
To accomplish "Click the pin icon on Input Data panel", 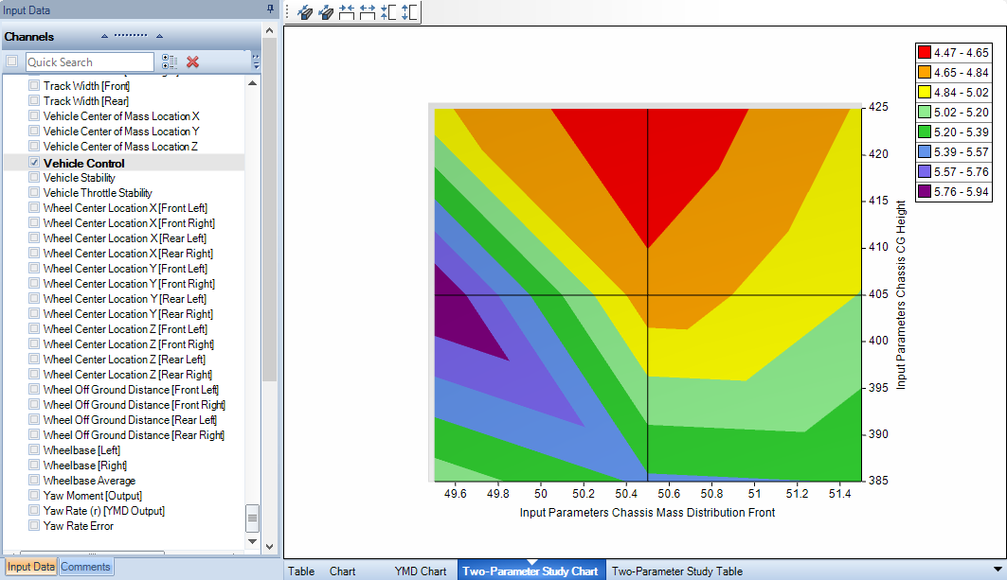I will pos(270,9).
